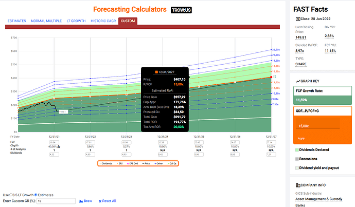The width and height of the screenshot is (355, 207).
Task: Click the Enter Custom GR input field
Action: point(57,201)
